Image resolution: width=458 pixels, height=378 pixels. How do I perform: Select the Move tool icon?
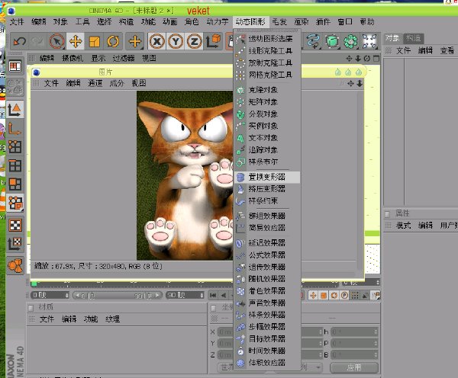coord(76,41)
